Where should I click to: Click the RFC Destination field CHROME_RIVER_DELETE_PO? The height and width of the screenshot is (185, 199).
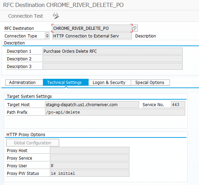click(x=92, y=28)
